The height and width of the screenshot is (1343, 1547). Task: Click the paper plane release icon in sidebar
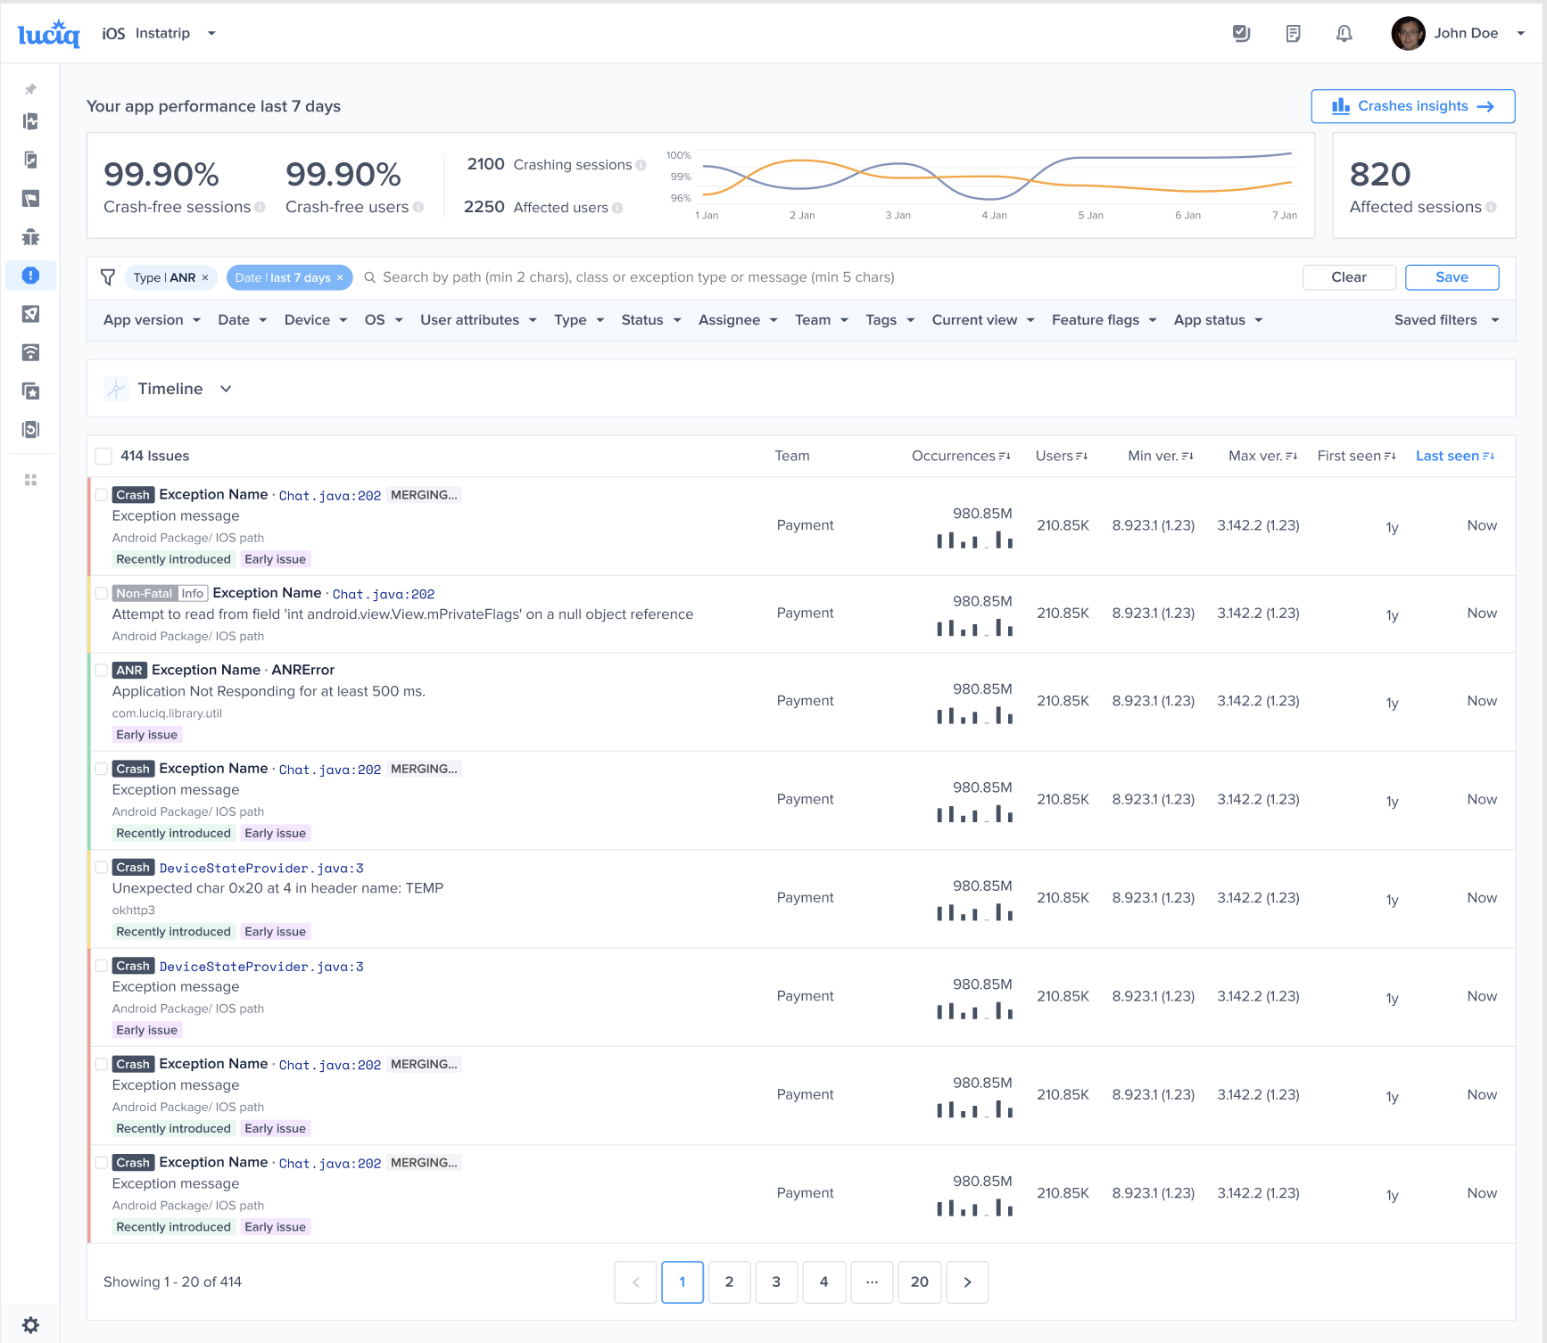tap(30, 314)
